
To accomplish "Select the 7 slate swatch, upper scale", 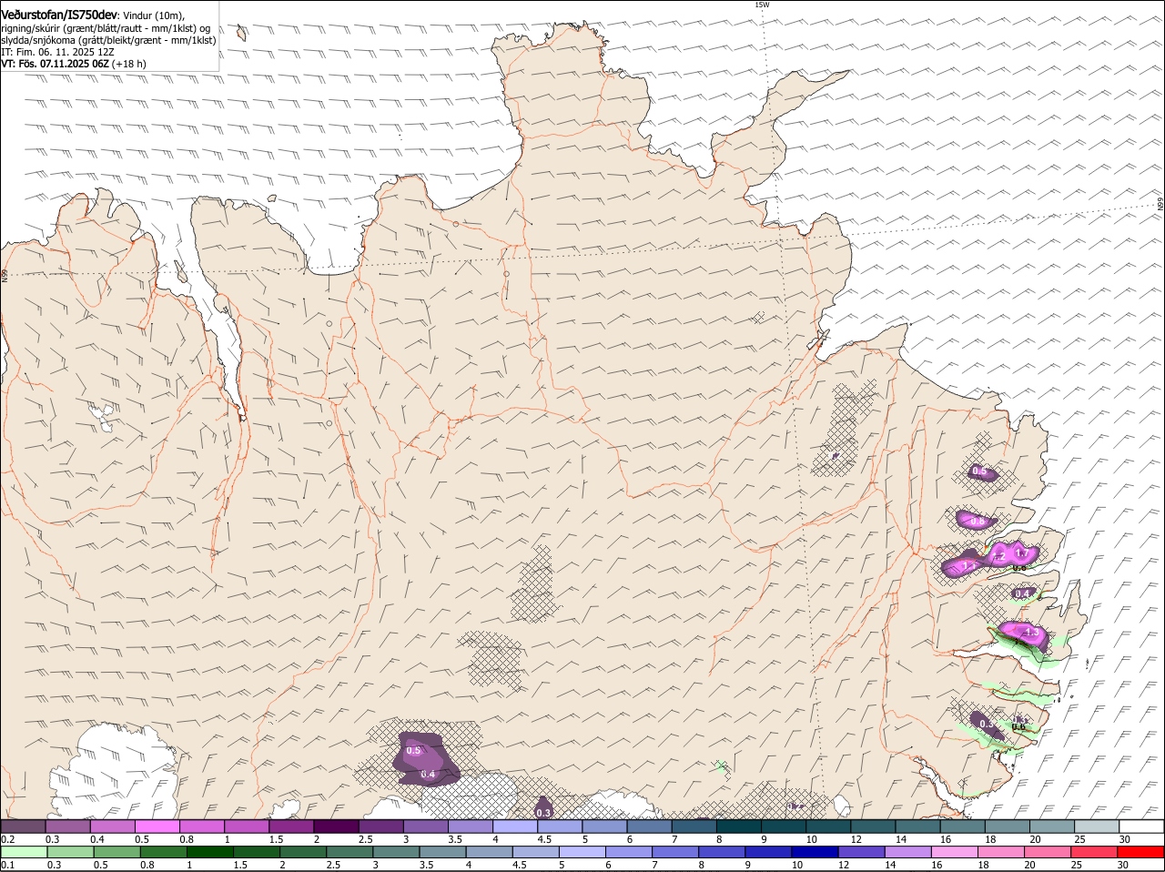I will pyautogui.click(x=694, y=826).
